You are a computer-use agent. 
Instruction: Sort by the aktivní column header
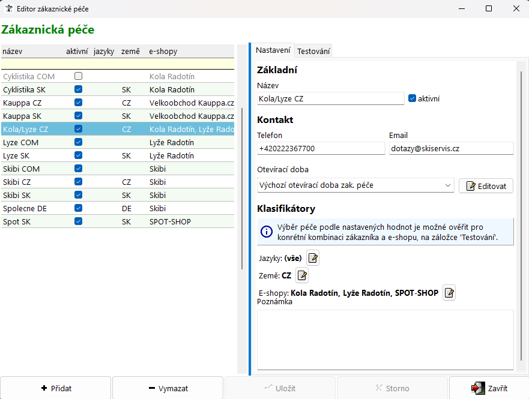pyautogui.click(x=77, y=51)
